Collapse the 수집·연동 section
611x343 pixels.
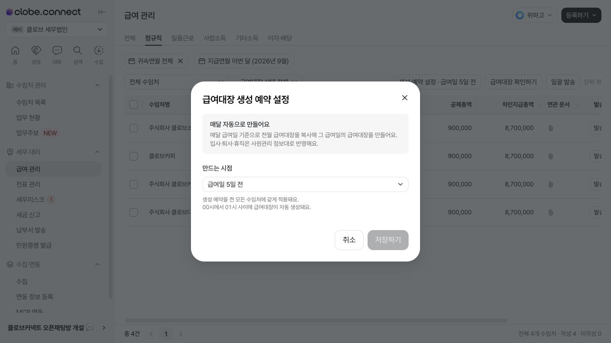coord(97,264)
